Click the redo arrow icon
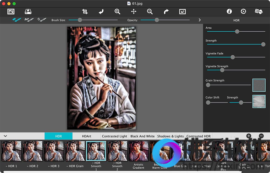 tap(166, 12)
